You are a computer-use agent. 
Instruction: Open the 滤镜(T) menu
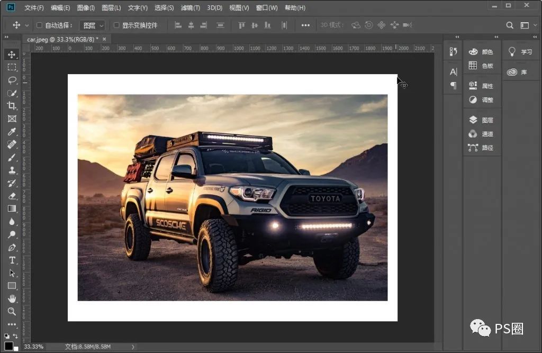(191, 7)
